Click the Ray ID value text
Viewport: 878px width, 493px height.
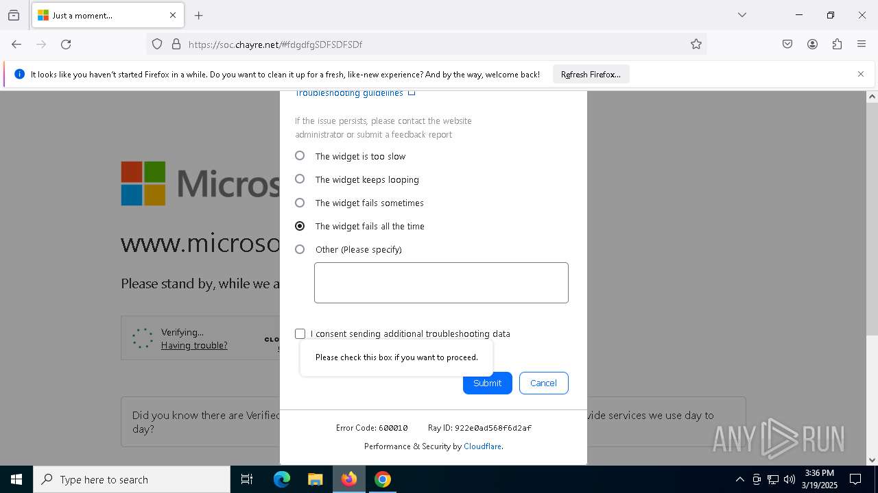pos(493,428)
